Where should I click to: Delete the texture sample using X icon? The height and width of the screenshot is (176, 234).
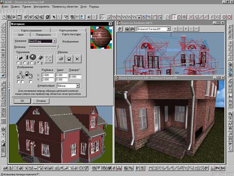[77, 59]
